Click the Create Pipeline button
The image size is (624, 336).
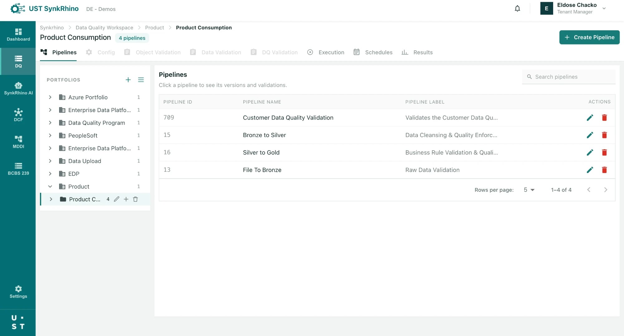pyautogui.click(x=589, y=37)
